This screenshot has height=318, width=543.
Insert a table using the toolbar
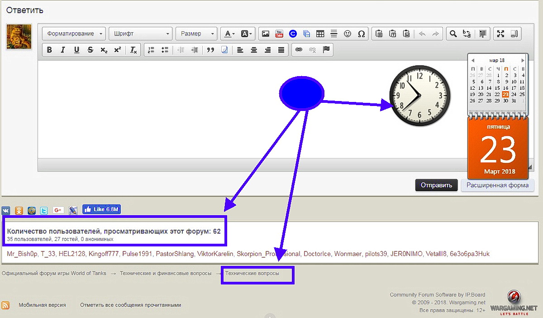tap(320, 34)
